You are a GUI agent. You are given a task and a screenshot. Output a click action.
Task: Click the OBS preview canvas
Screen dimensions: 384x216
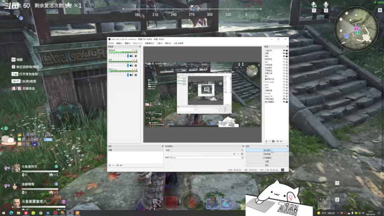pos(203,95)
